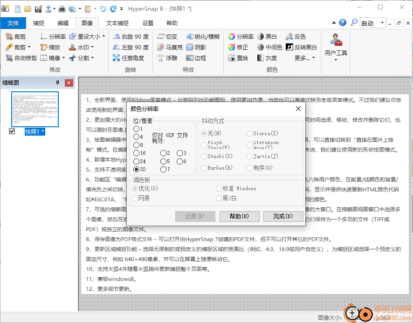This screenshot has height=323, width=413.
Task: Expand the 用户工具 user tools dropdown
Action: pyautogui.click(x=336, y=60)
